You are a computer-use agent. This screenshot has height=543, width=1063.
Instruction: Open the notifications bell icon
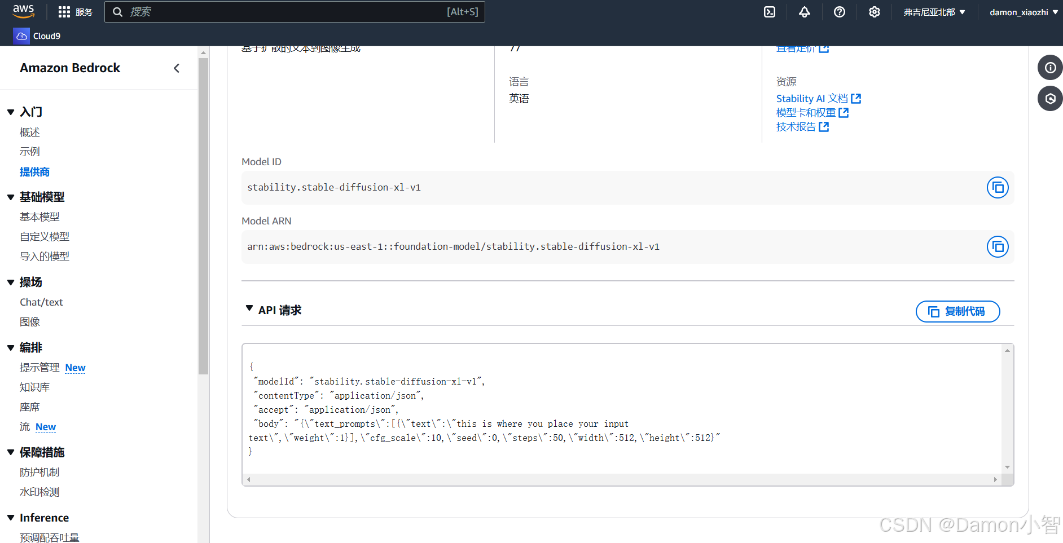[x=805, y=12]
